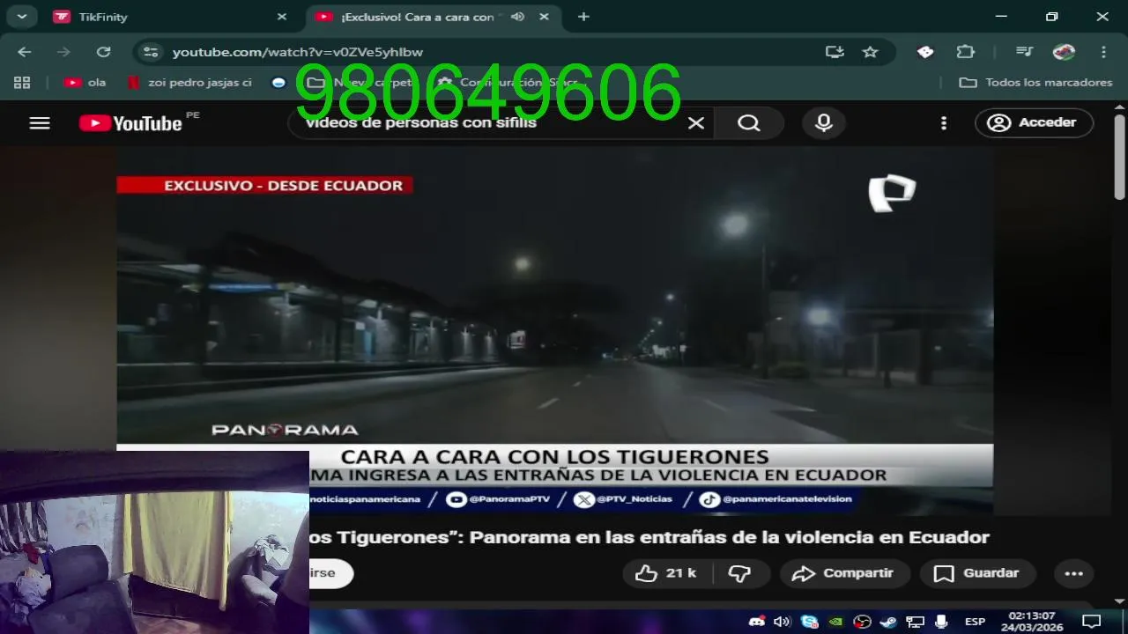Open Discord in the system tray
The image size is (1128, 634).
coord(756,622)
